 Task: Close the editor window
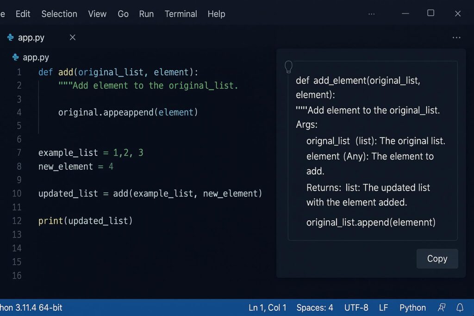(458, 13)
